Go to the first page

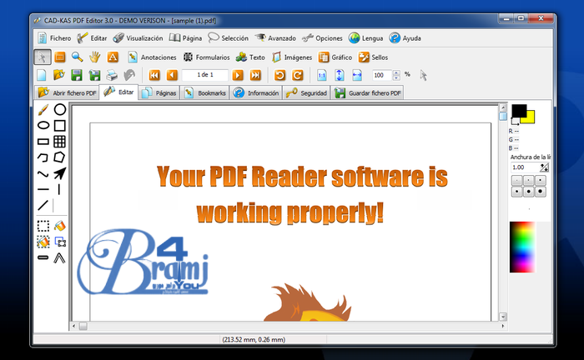tap(154, 75)
